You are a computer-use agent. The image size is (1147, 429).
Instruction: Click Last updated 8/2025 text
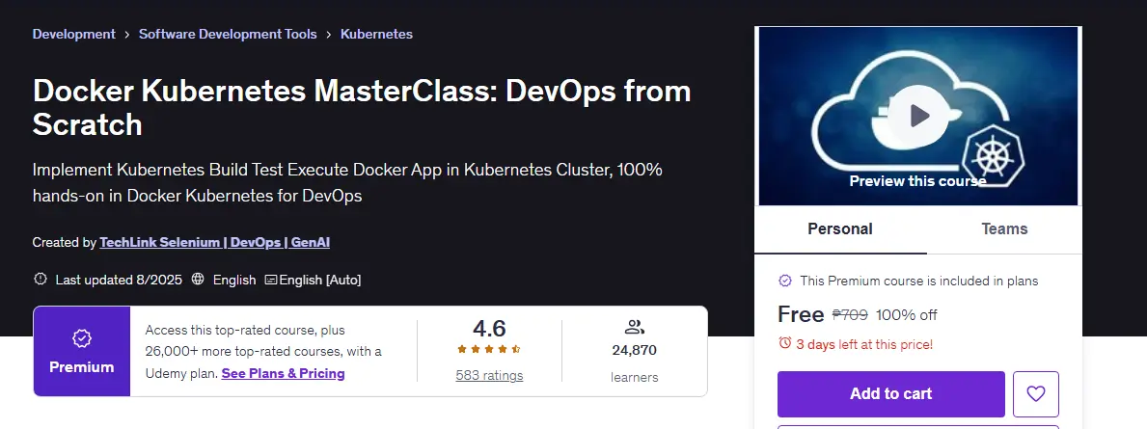[119, 280]
